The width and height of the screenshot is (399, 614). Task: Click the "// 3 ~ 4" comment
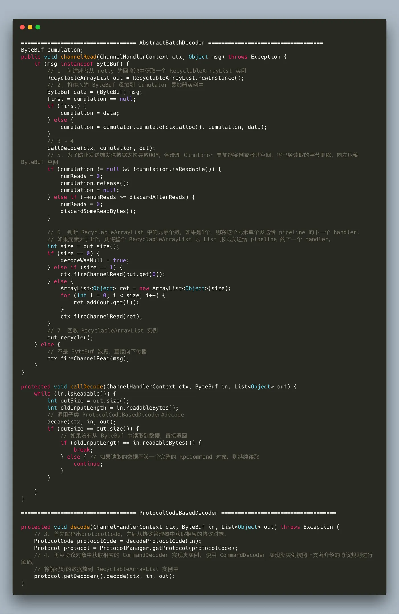point(60,141)
